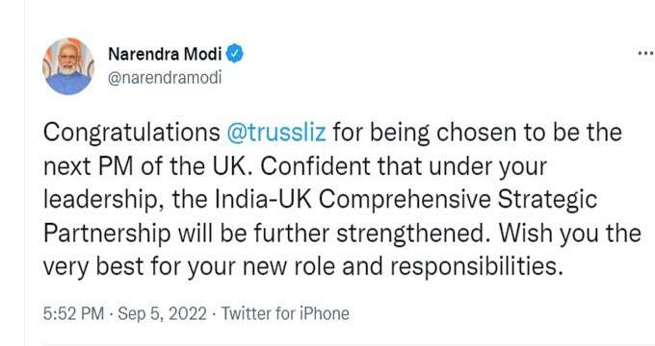655x346 pixels.
Task: Click the text India-UK Comprehensive Strategic
Action: click(406, 200)
